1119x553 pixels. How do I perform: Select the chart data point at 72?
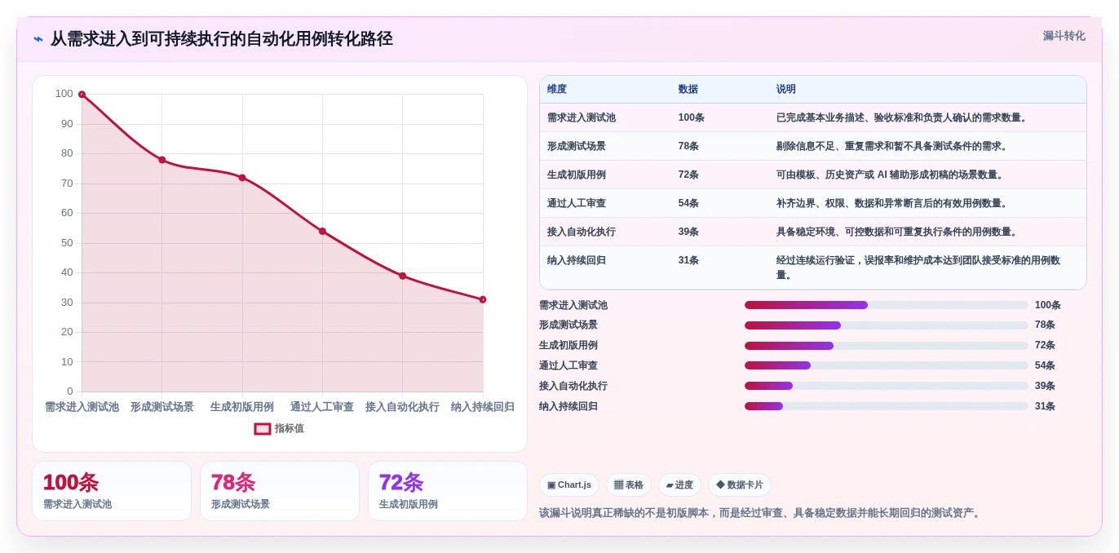coord(242,178)
